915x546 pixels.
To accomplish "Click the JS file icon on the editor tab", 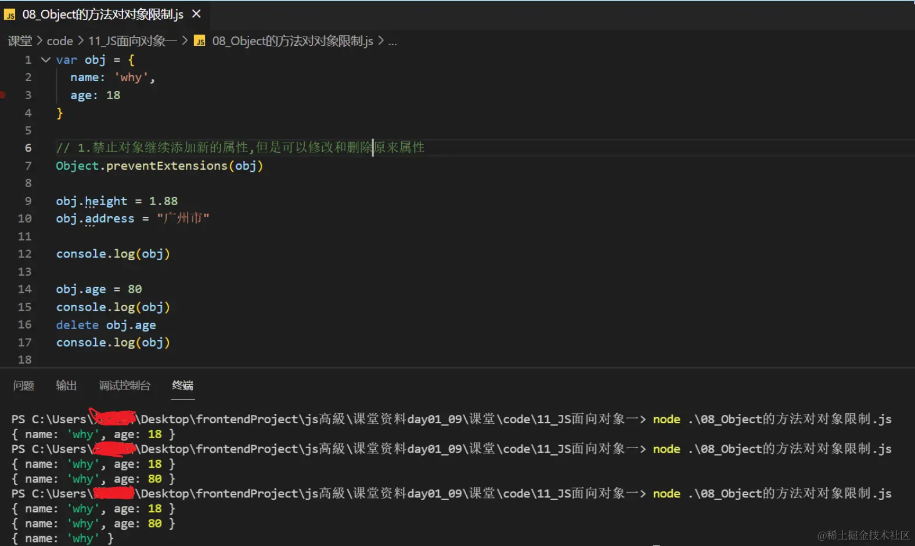I will 10,14.
